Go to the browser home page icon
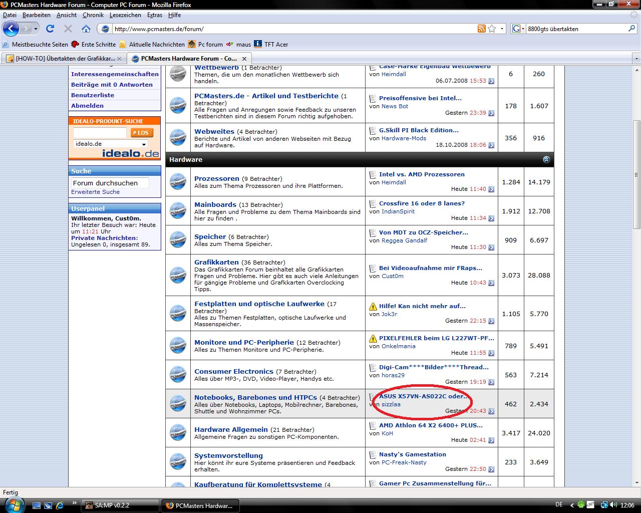This screenshot has width=641, height=513. [86, 29]
